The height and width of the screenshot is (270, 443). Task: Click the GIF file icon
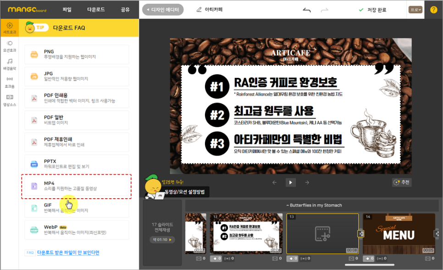34,208
